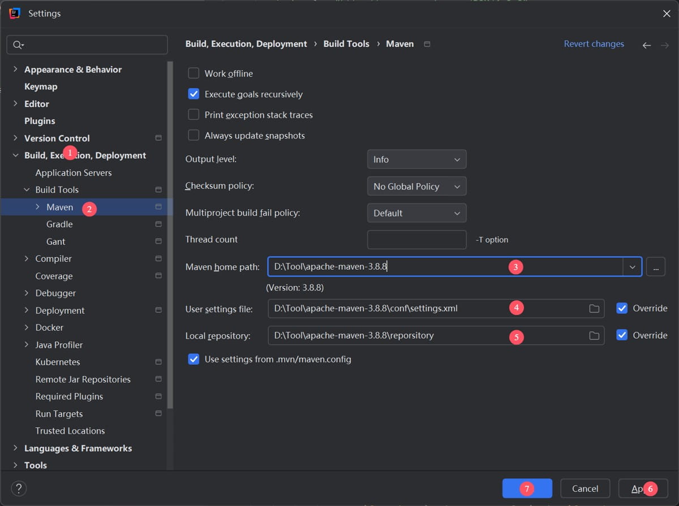Click the project-level icon beside Maven breadcrumb
This screenshot has width=679, height=506.
tap(427, 44)
